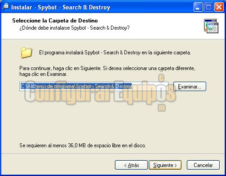This screenshot has height=176, width=226.
Task: Click the separator line above the navigation buttons
Action: (x=113, y=154)
